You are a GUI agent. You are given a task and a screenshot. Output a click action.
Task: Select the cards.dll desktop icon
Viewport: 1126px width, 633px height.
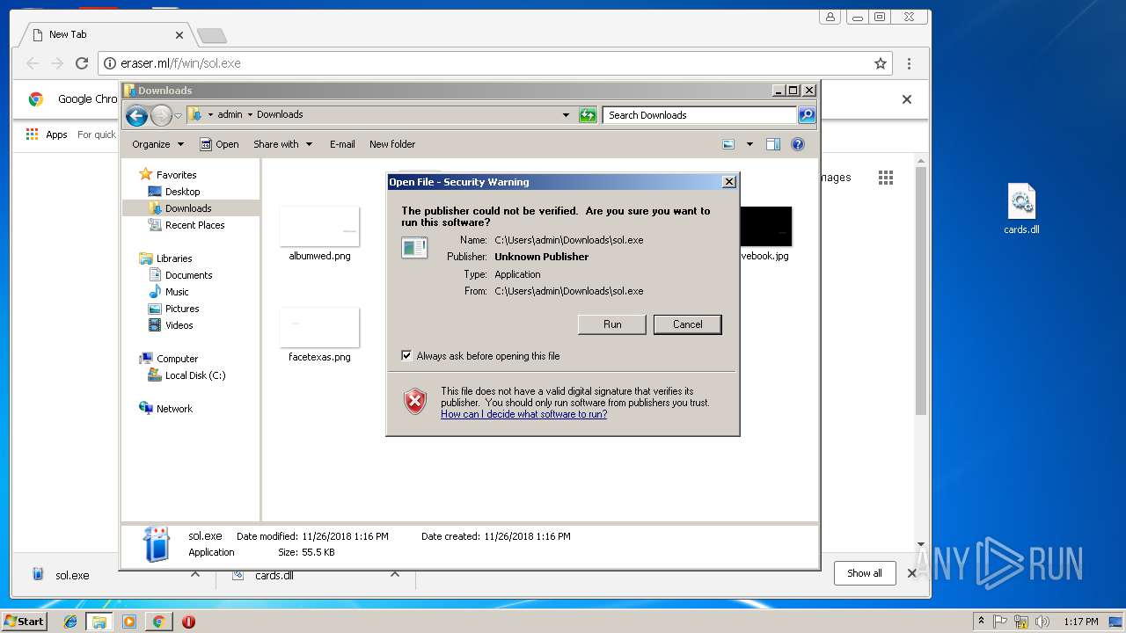[1021, 209]
